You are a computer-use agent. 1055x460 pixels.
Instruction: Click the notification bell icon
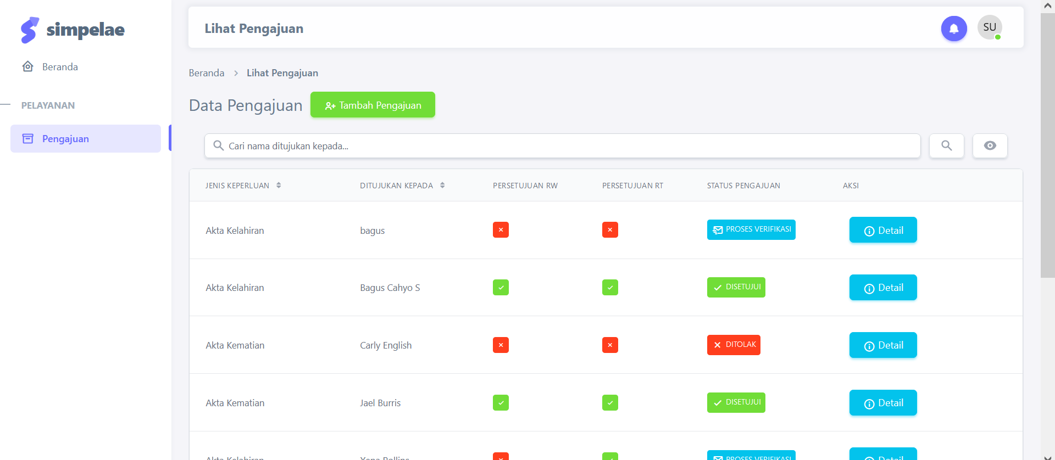coord(953,29)
